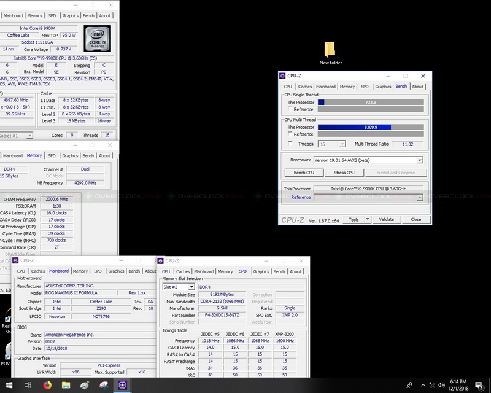The image size is (491, 393).
Task: Open the Slot #2 memory slot dropdown
Action: tap(179, 287)
